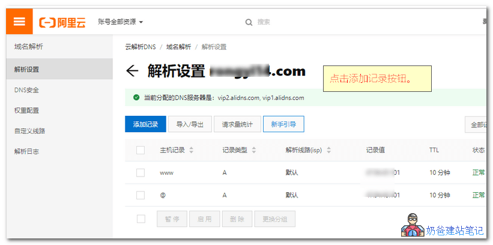Click 默认 line in @ row
Image resolution: width=493 pixels, height=245 pixels.
coord(292,195)
